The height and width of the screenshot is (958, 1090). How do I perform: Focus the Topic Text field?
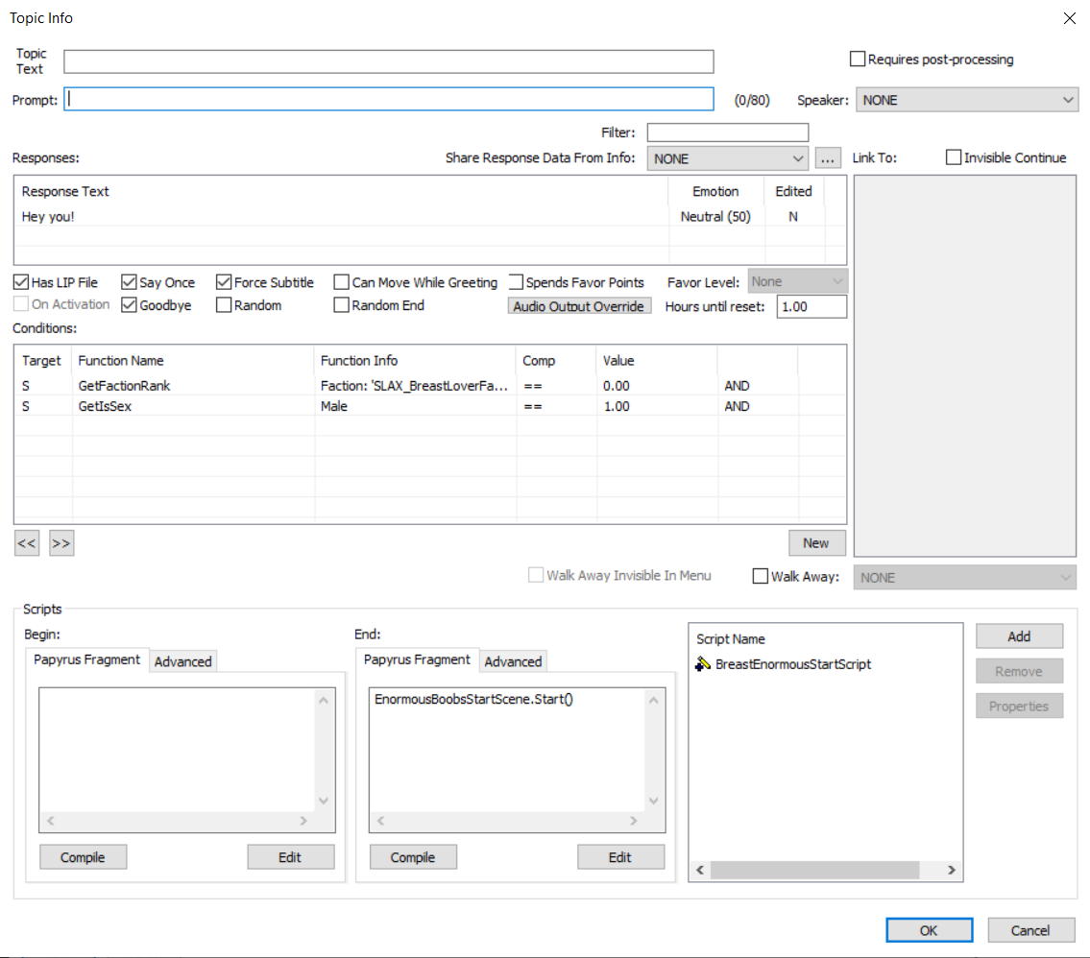point(389,61)
